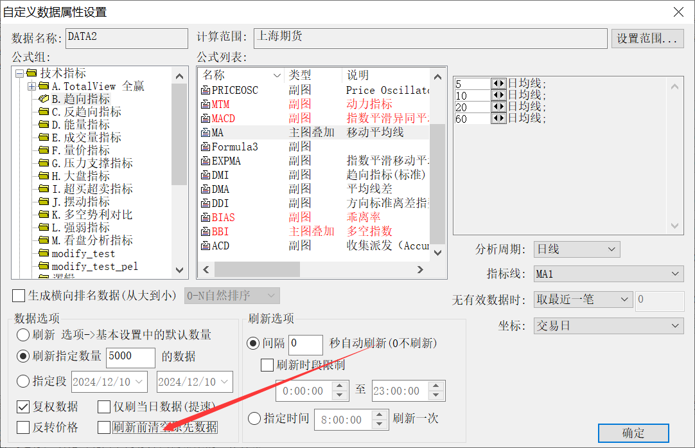Open the 分析周期 日线 dropdown

point(577,249)
